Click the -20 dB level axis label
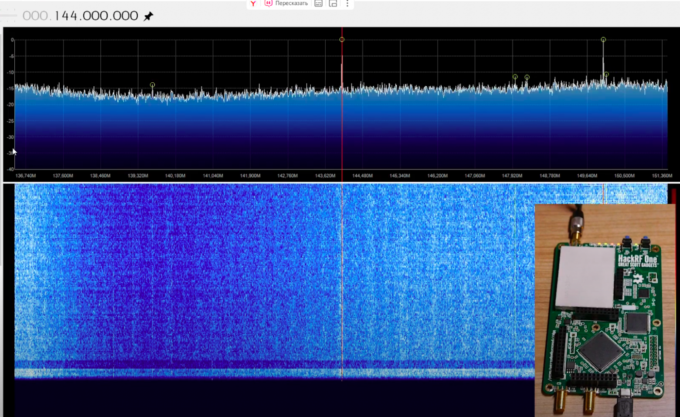Screen dimensions: 680x417 pyautogui.click(x=10, y=105)
